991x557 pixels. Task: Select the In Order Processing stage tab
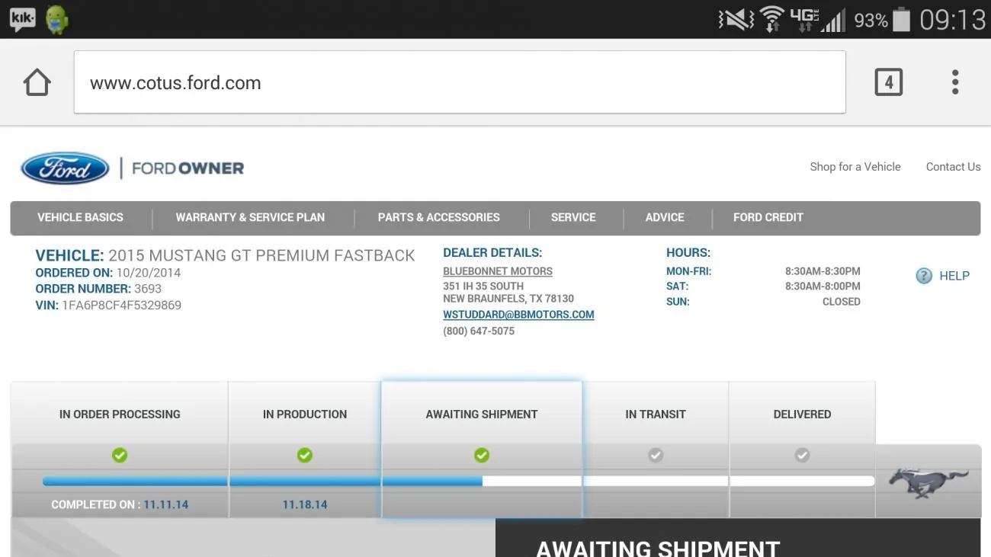point(120,415)
